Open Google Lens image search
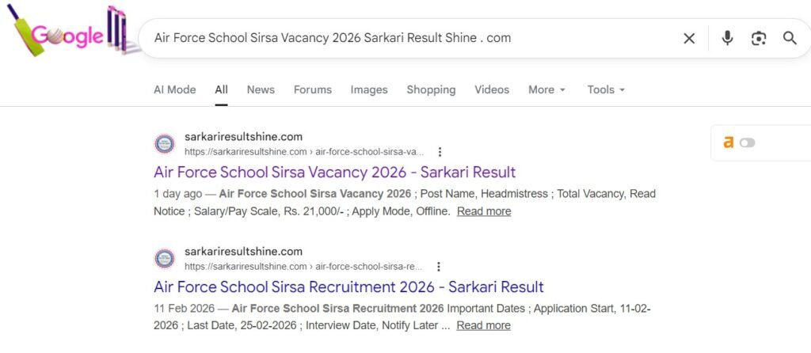Viewport: 811px width, 353px height. [759, 38]
